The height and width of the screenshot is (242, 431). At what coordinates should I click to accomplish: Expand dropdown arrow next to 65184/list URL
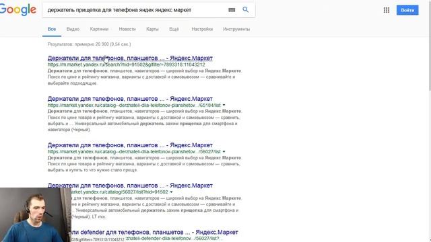[224, 105]
